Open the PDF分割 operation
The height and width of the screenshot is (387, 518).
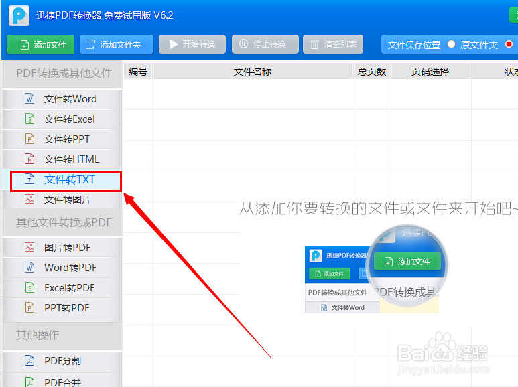click(62, 361)
